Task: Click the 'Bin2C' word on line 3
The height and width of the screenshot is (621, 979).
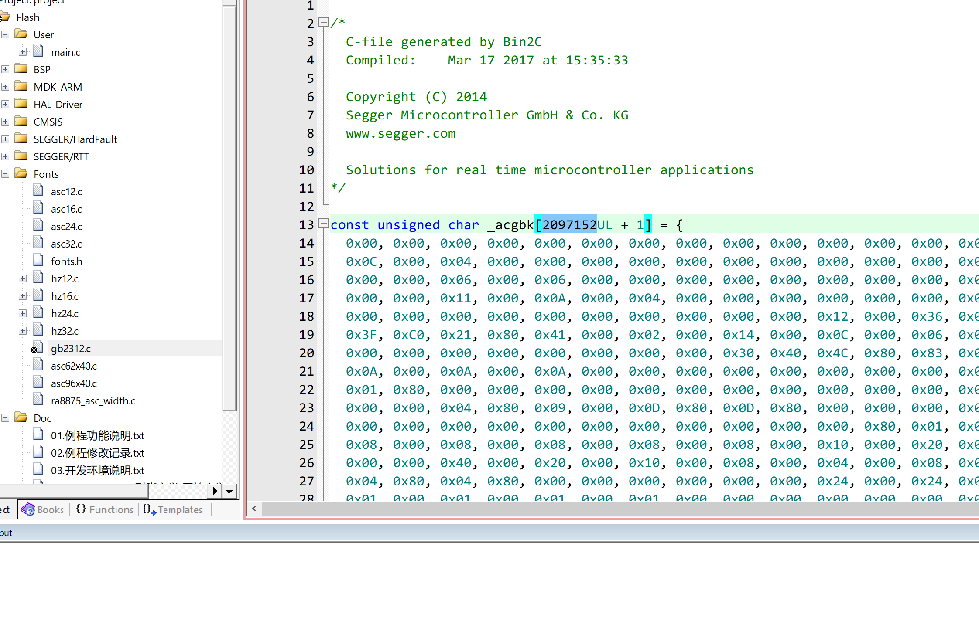Action: (522, 42)
